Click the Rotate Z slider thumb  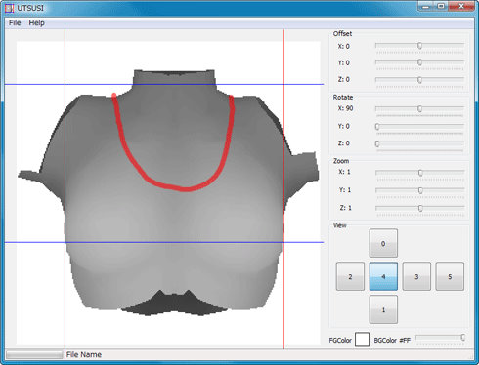[377, 143]
